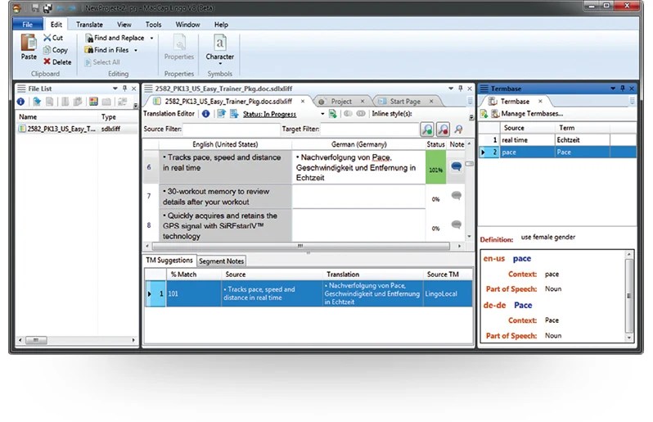Click the Paste icon in the Clipboard group
The image size is (653, 422).
pyautogui.click(x=29, y=43)
